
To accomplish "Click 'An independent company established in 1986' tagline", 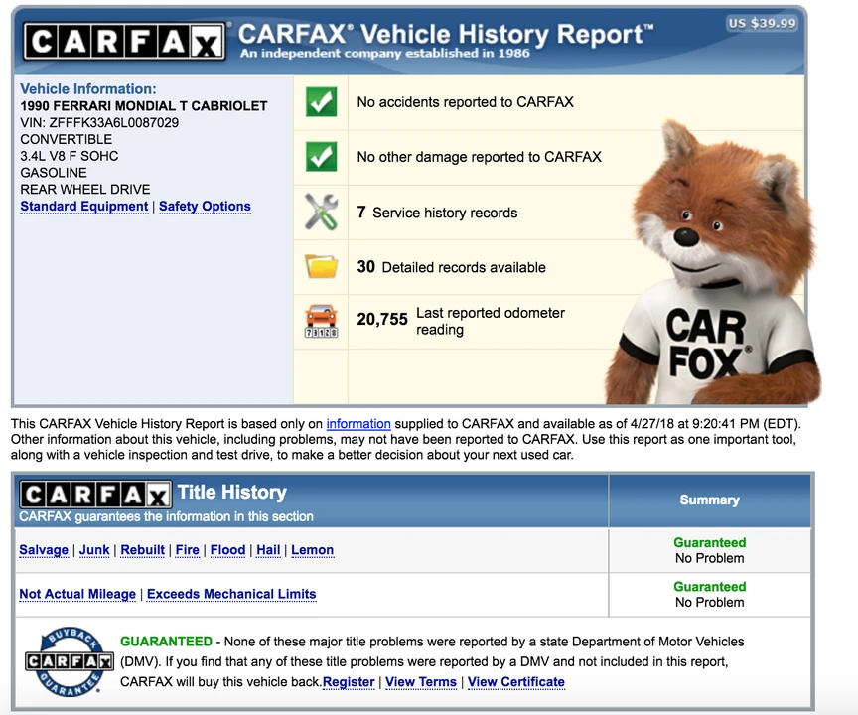I will (x=385, y=53).
